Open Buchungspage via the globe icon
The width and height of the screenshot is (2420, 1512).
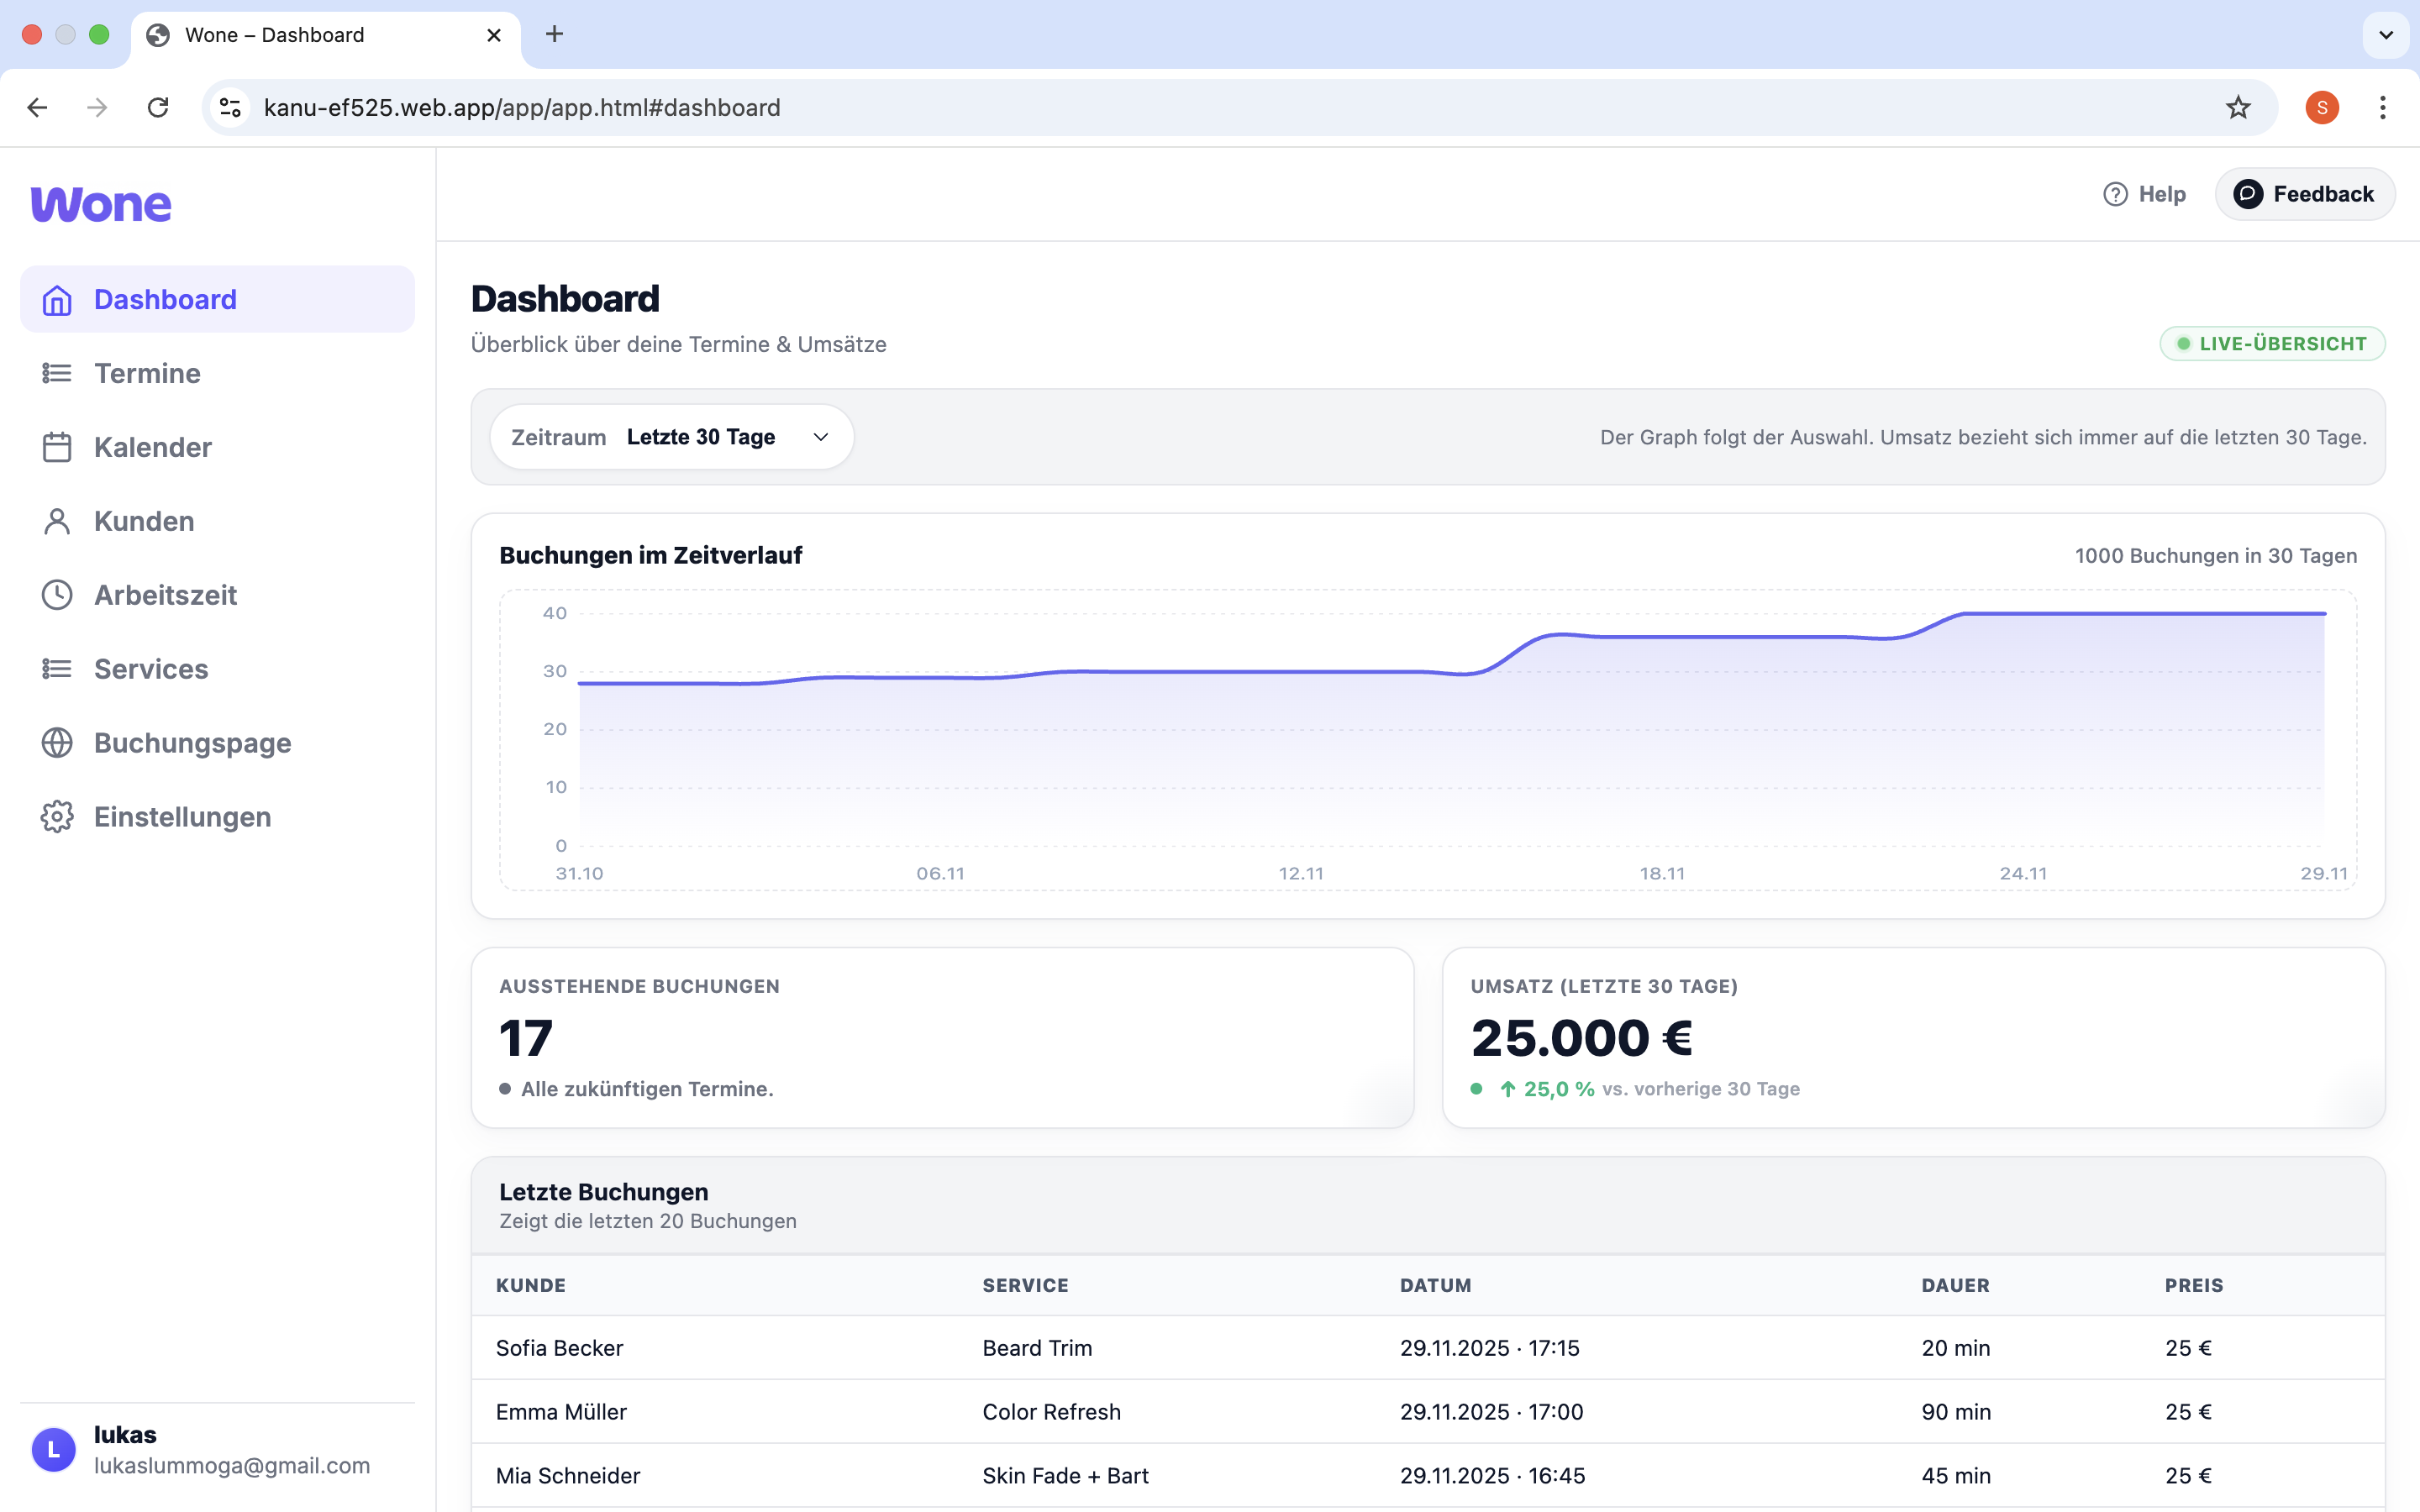click(x=56, y=742)
